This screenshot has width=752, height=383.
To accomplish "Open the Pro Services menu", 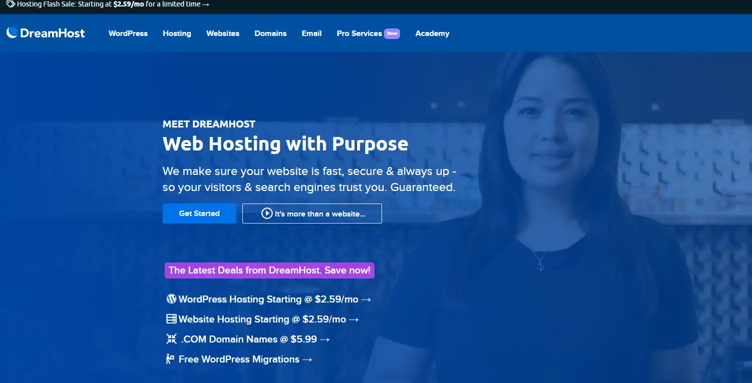I will tap(359, 33).
